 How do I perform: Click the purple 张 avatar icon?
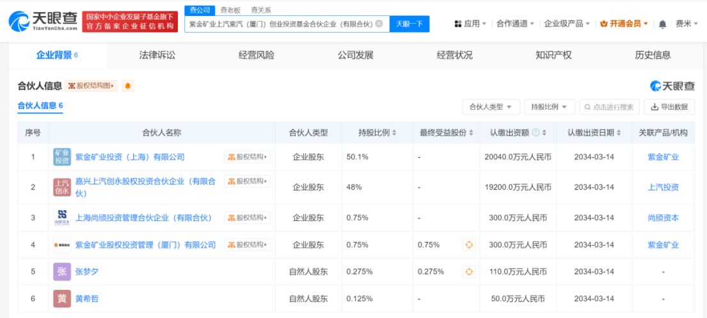[62, 271]
